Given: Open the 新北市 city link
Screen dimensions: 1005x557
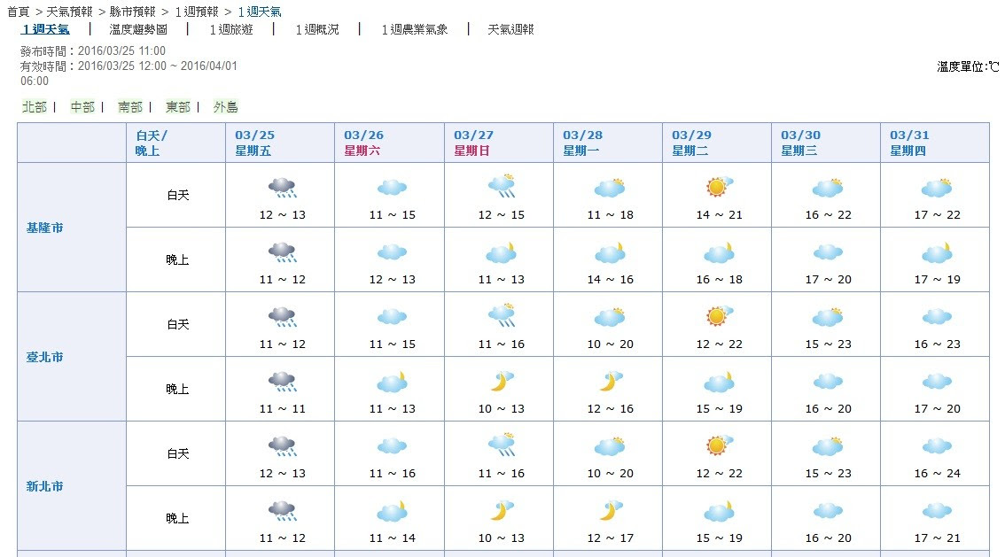Looking at the screenshot, I should pyautogui.click(x=45, y=486).
